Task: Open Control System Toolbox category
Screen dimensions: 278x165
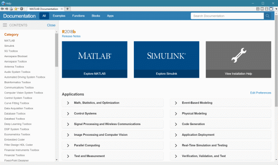Action: click(x=18, y=98)
